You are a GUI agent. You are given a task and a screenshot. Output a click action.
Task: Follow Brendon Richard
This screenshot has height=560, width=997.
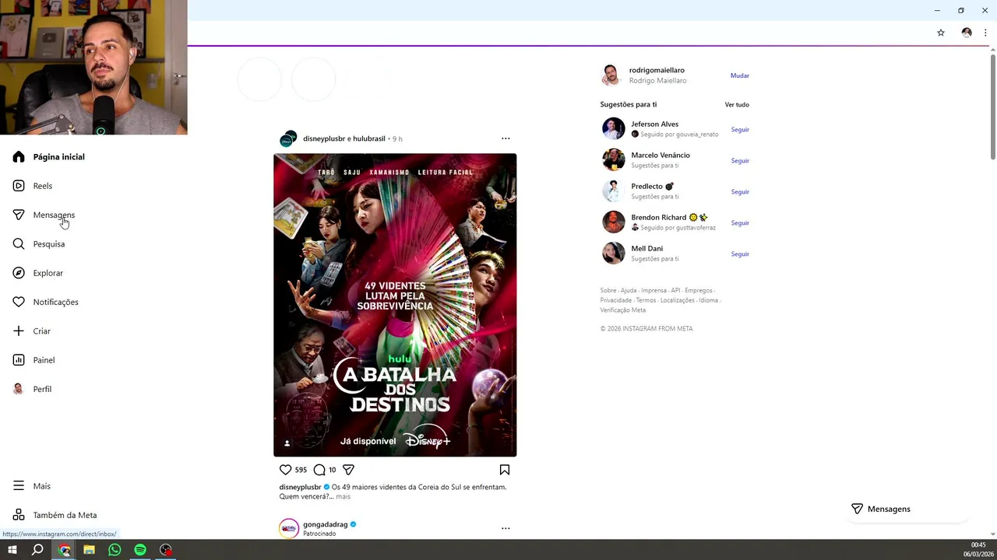(740, 223)
